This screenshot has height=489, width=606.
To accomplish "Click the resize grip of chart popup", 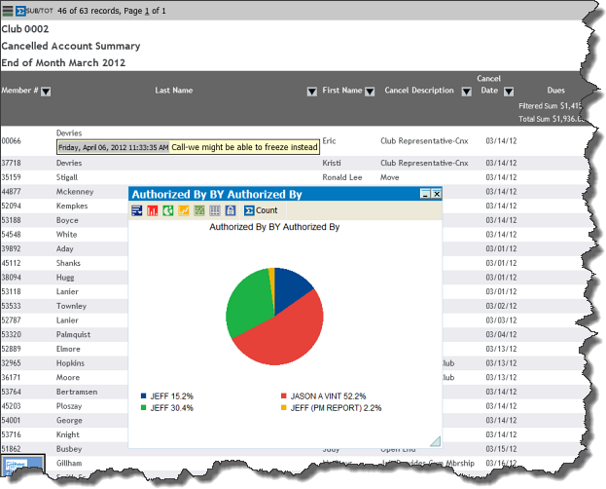I will 436,441.
